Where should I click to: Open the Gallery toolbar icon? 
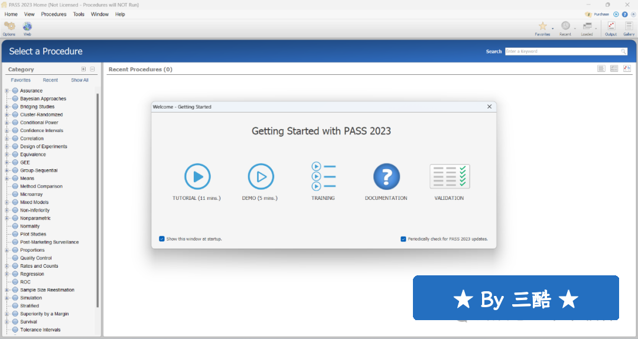pos(629,26)
